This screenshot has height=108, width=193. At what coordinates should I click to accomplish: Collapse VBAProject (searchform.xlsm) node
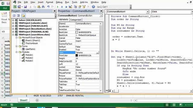tap(13, 35)
